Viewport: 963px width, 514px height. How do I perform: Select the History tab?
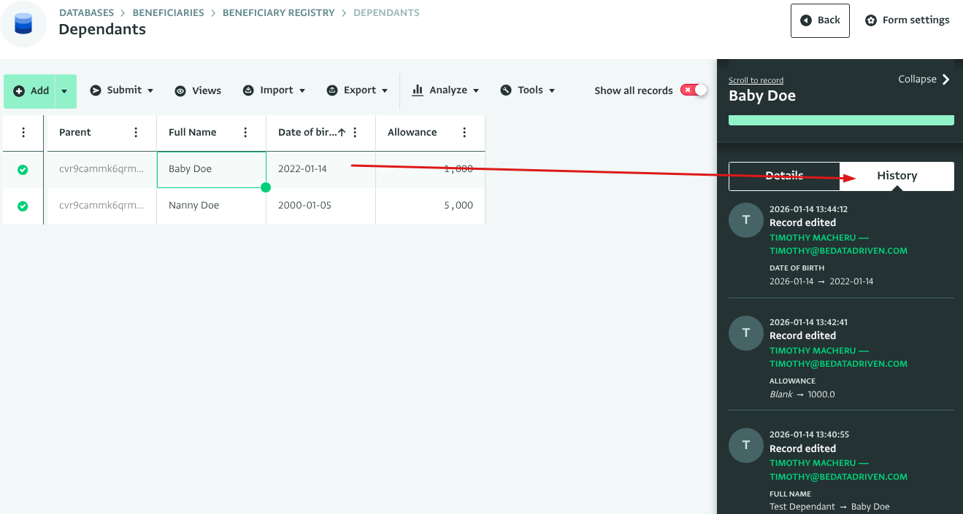(897, 176)
